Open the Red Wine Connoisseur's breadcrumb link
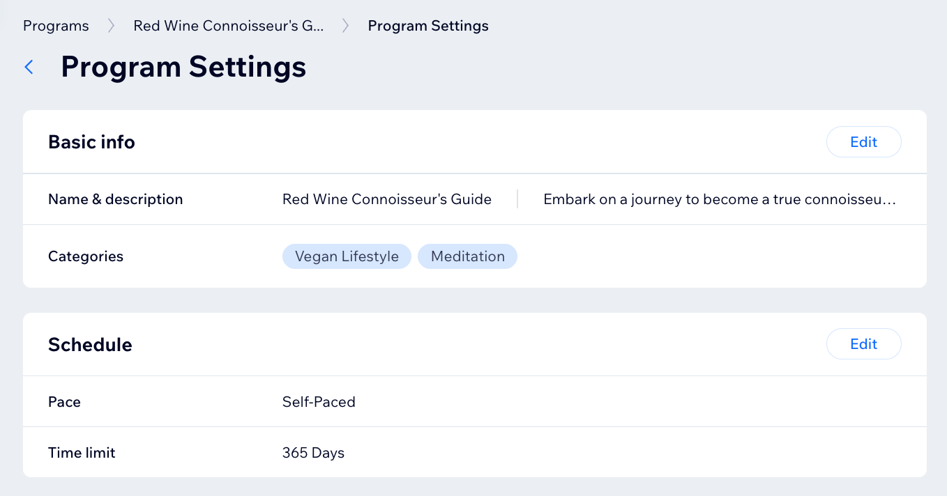 point(229,26)
